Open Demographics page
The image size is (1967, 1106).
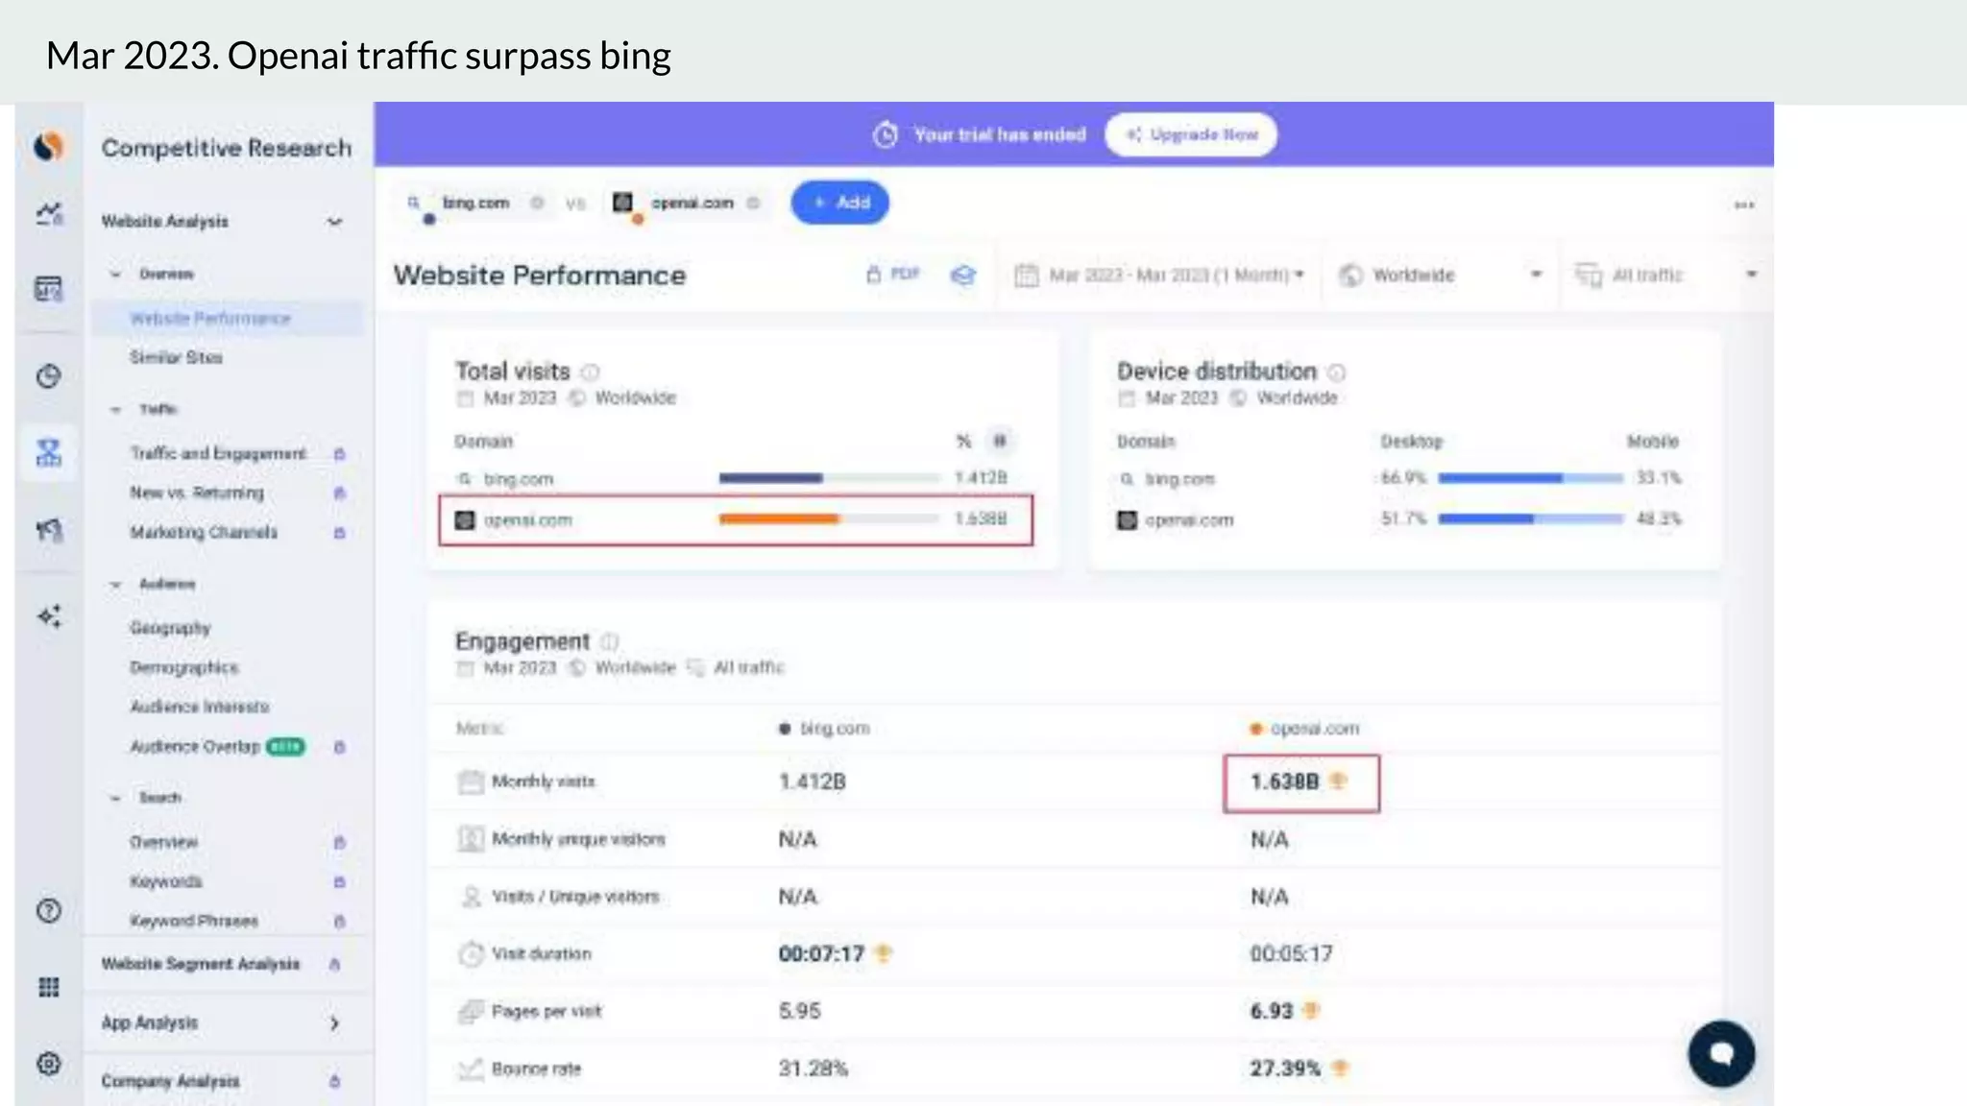pos(184,667)
